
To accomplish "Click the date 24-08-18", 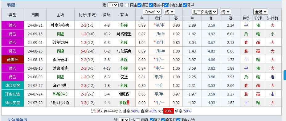I will pos(35,60).
